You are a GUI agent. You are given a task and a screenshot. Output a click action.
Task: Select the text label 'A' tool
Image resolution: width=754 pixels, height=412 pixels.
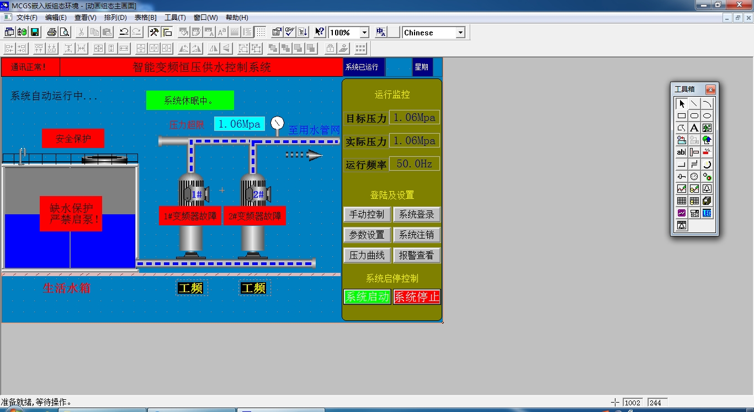[x=694, y=128]
